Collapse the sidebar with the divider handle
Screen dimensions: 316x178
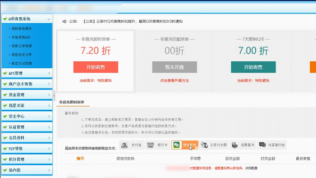pos(54,96)
